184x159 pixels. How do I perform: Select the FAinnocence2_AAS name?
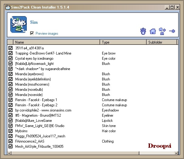30,141
